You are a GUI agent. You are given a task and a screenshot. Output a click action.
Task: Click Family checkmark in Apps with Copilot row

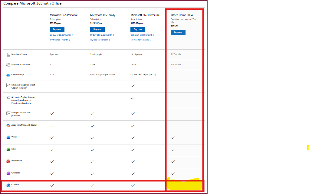(x=92, y=126)
